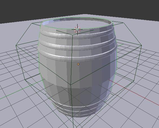The height and width of the screenshot is (128, 159).
Task: Select the lattice cage's far right corner
Action: (x=141, y=46)
